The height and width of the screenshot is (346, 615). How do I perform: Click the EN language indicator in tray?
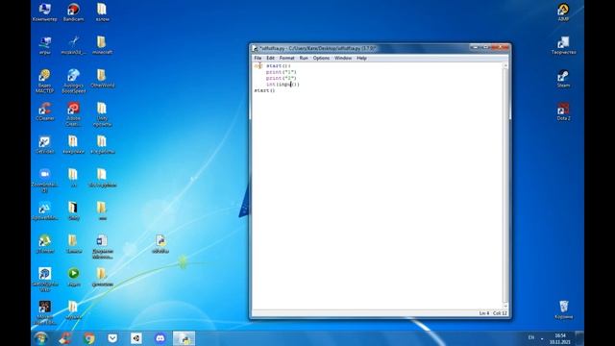[531, 337]
